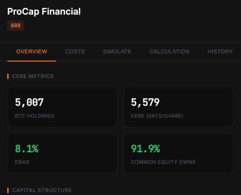
Task: Click the green 91.9% value
Action: pyautogui.click(x=145, y=149)
